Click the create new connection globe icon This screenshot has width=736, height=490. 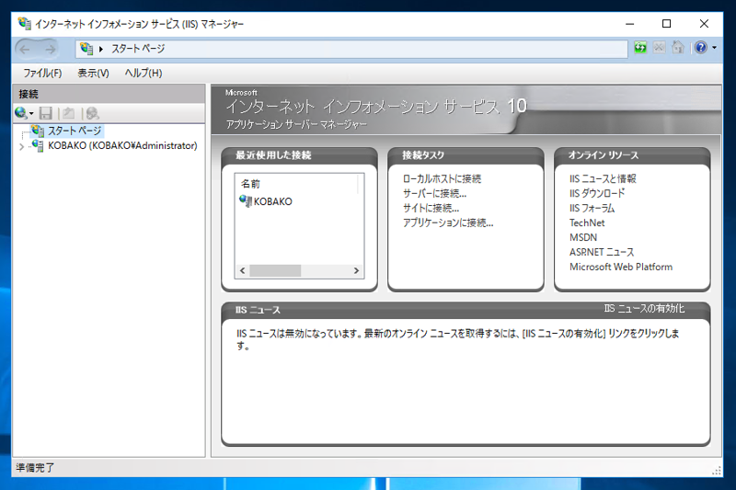(x=20, y=113)
